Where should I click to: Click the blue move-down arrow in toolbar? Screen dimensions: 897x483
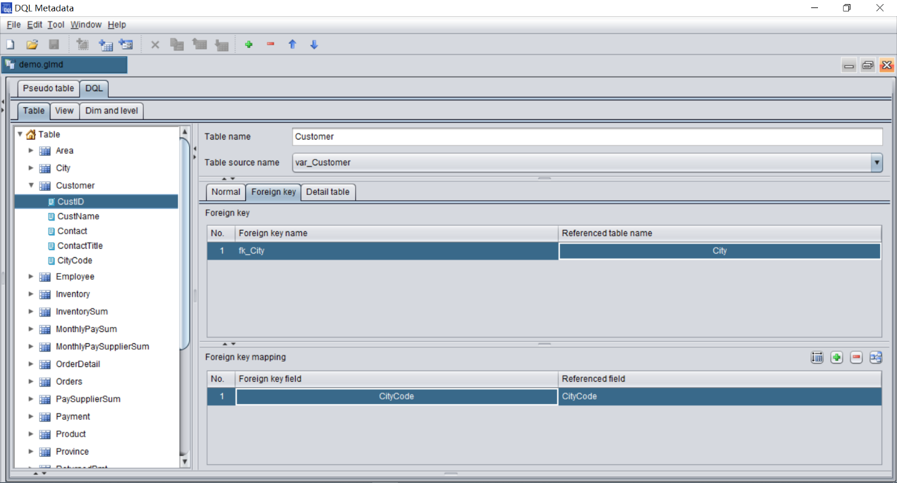[x=314, y=45]
